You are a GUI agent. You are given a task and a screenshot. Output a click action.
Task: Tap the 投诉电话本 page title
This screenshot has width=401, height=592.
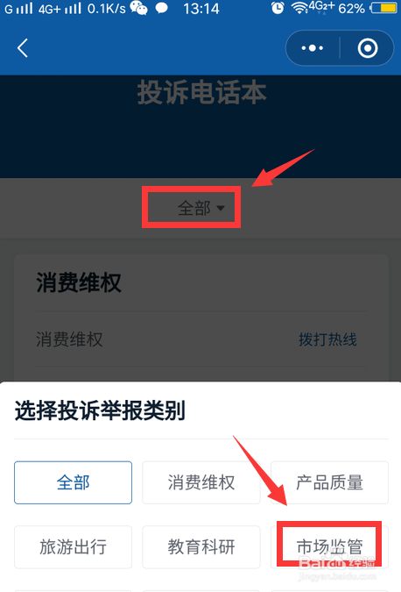tap(201, 92)
